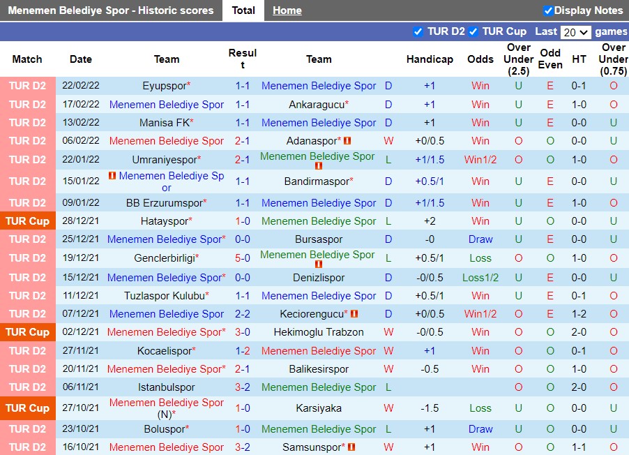Click red card icon next to Keciorengucu
629x455 pixels.
[x=354, y=313]
